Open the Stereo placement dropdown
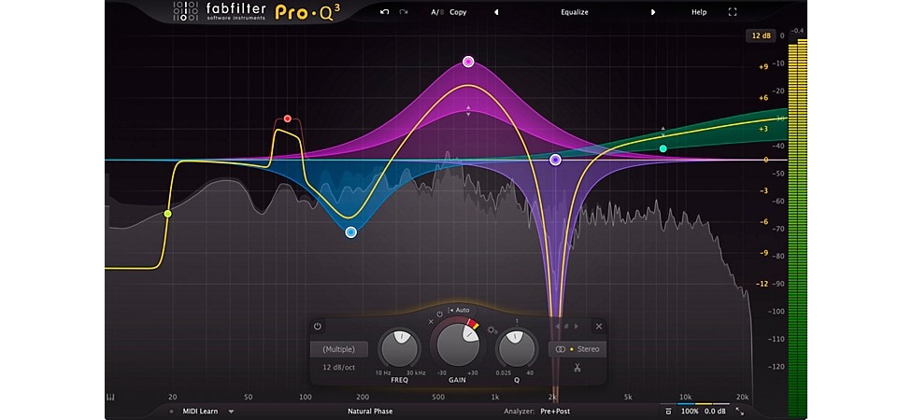This screenshot has width=912, height=420. click(x=577, y=349)
